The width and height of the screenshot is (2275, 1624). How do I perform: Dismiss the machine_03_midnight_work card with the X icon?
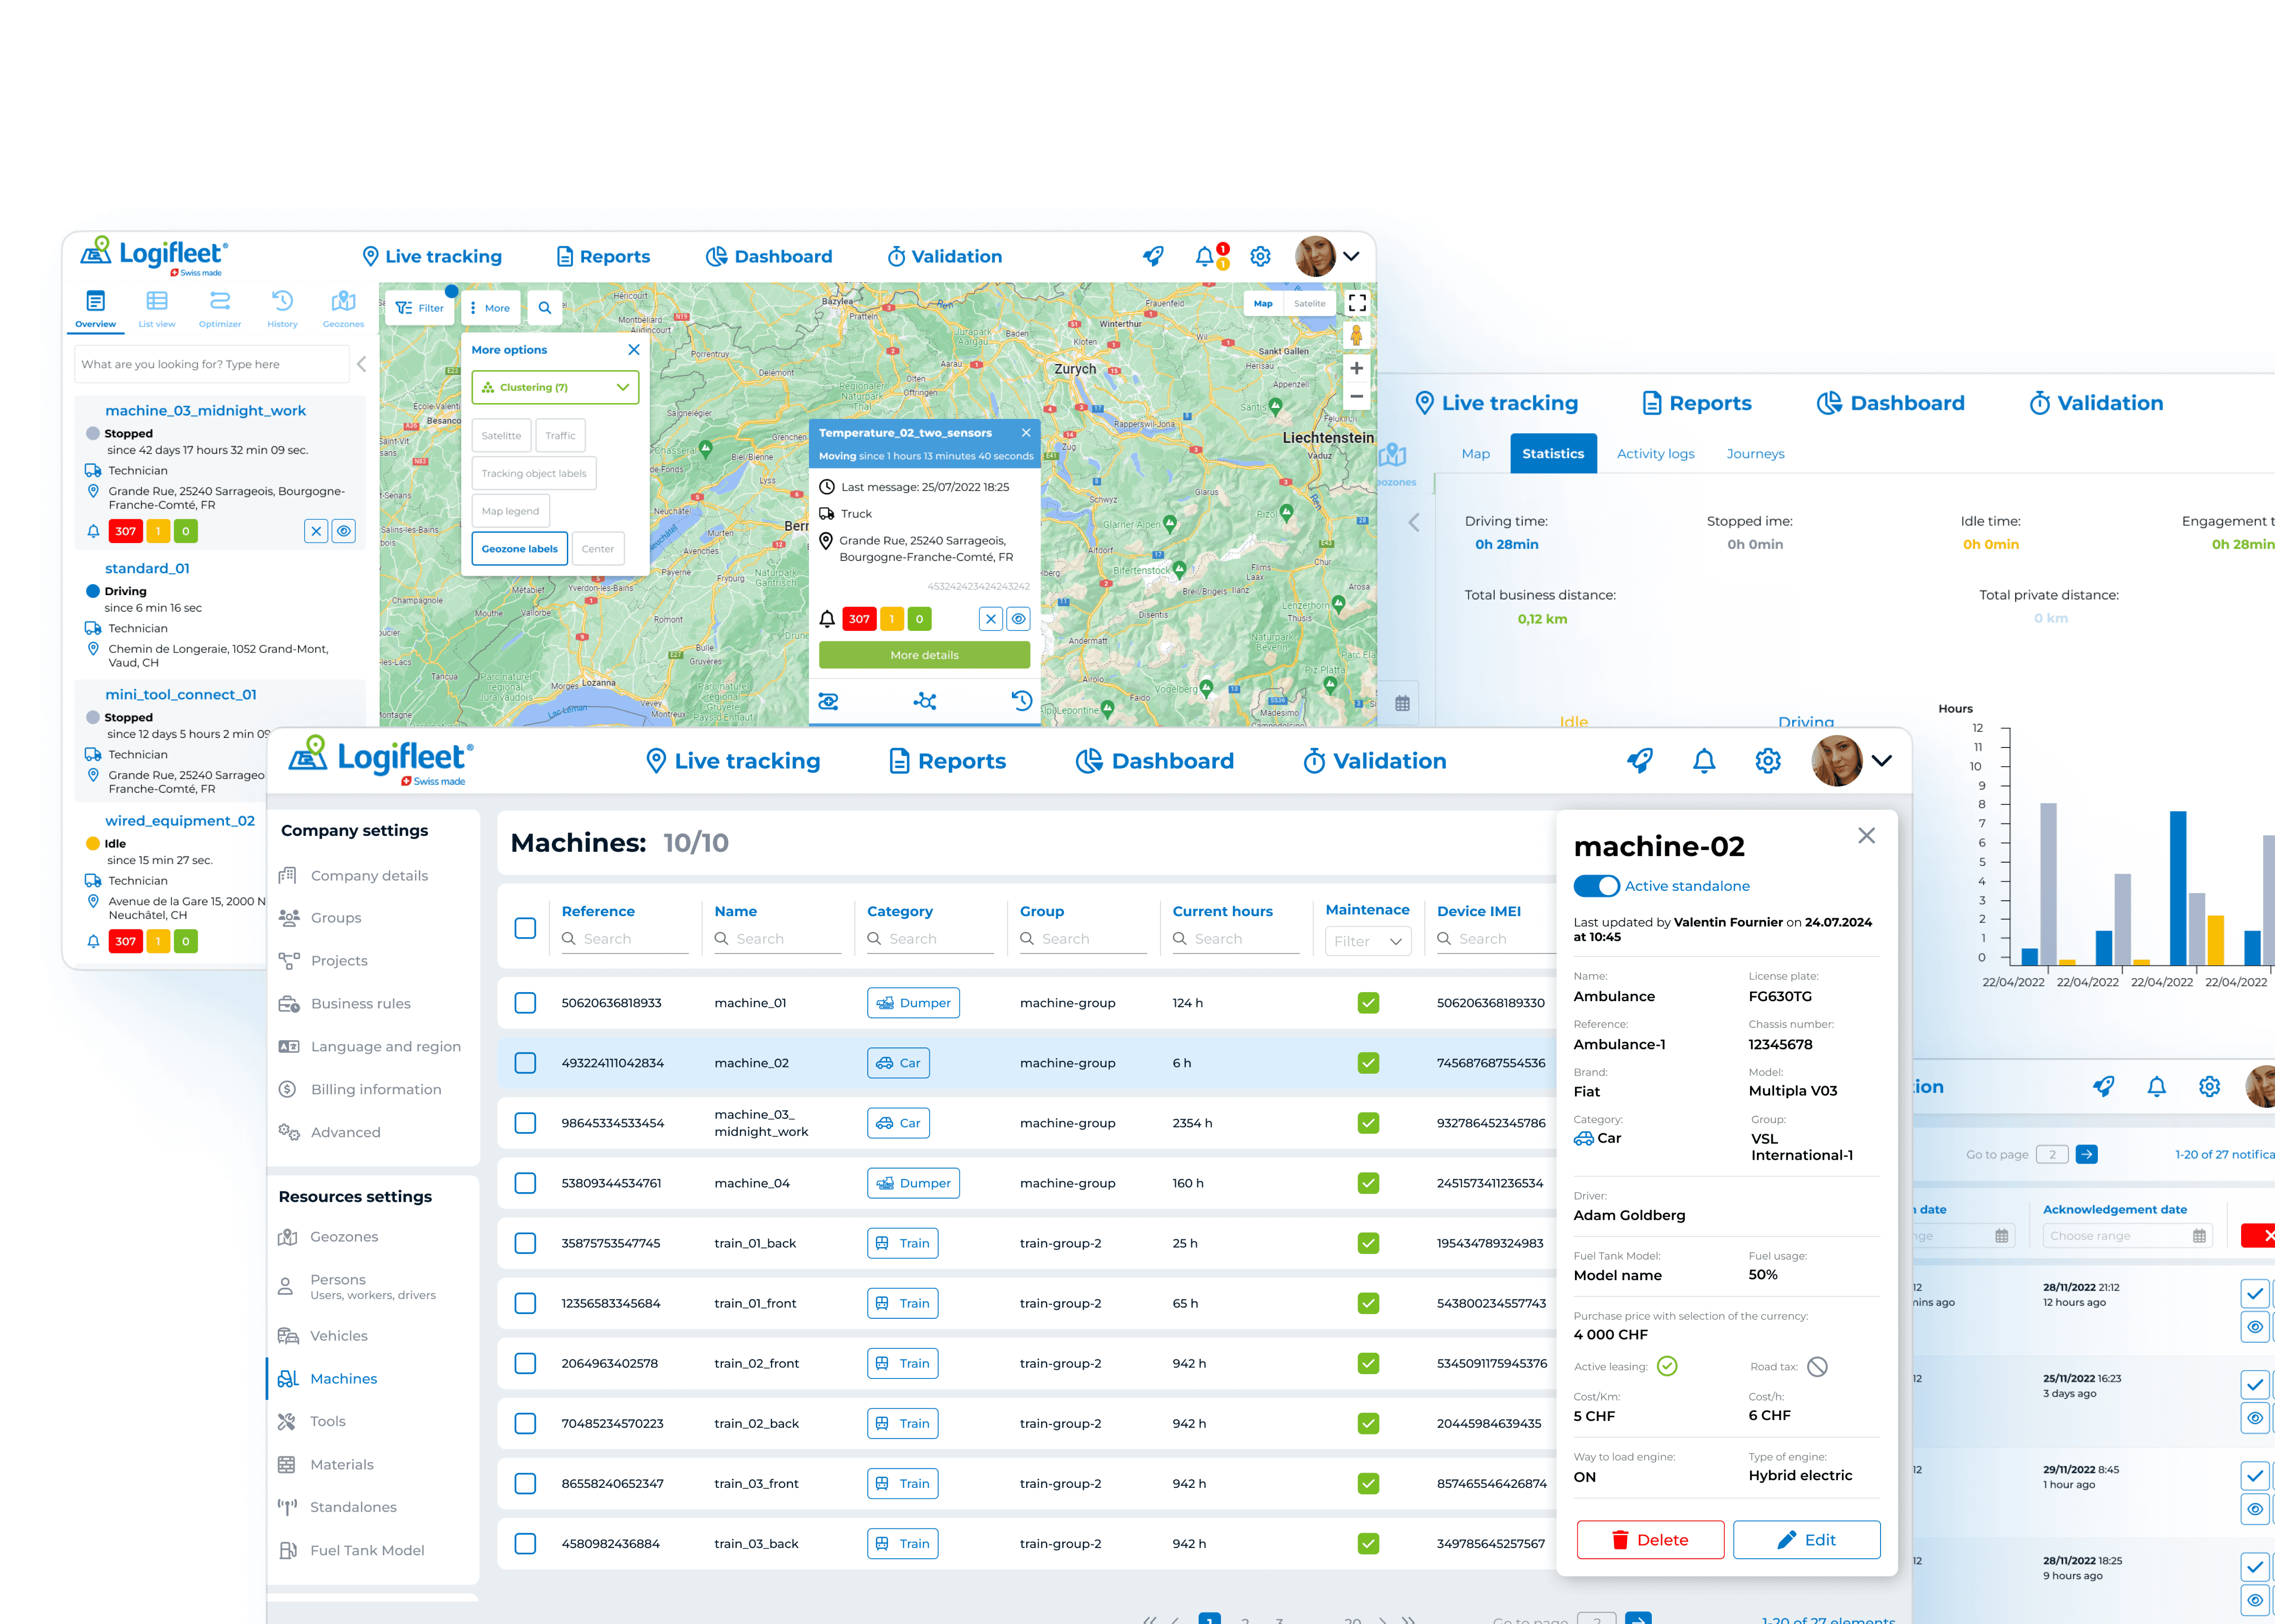(316, 531)
